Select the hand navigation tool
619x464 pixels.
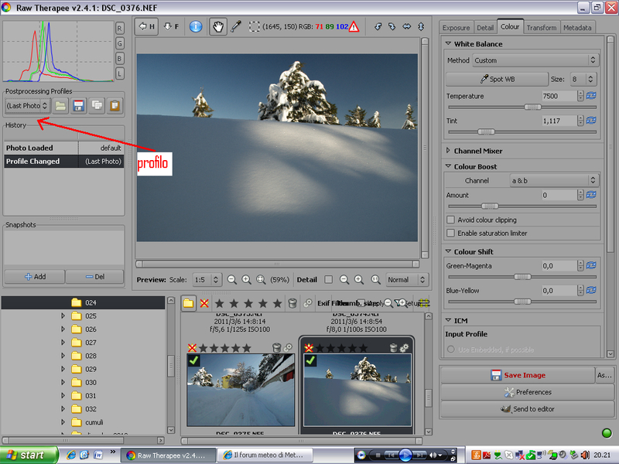coord(218,26)
